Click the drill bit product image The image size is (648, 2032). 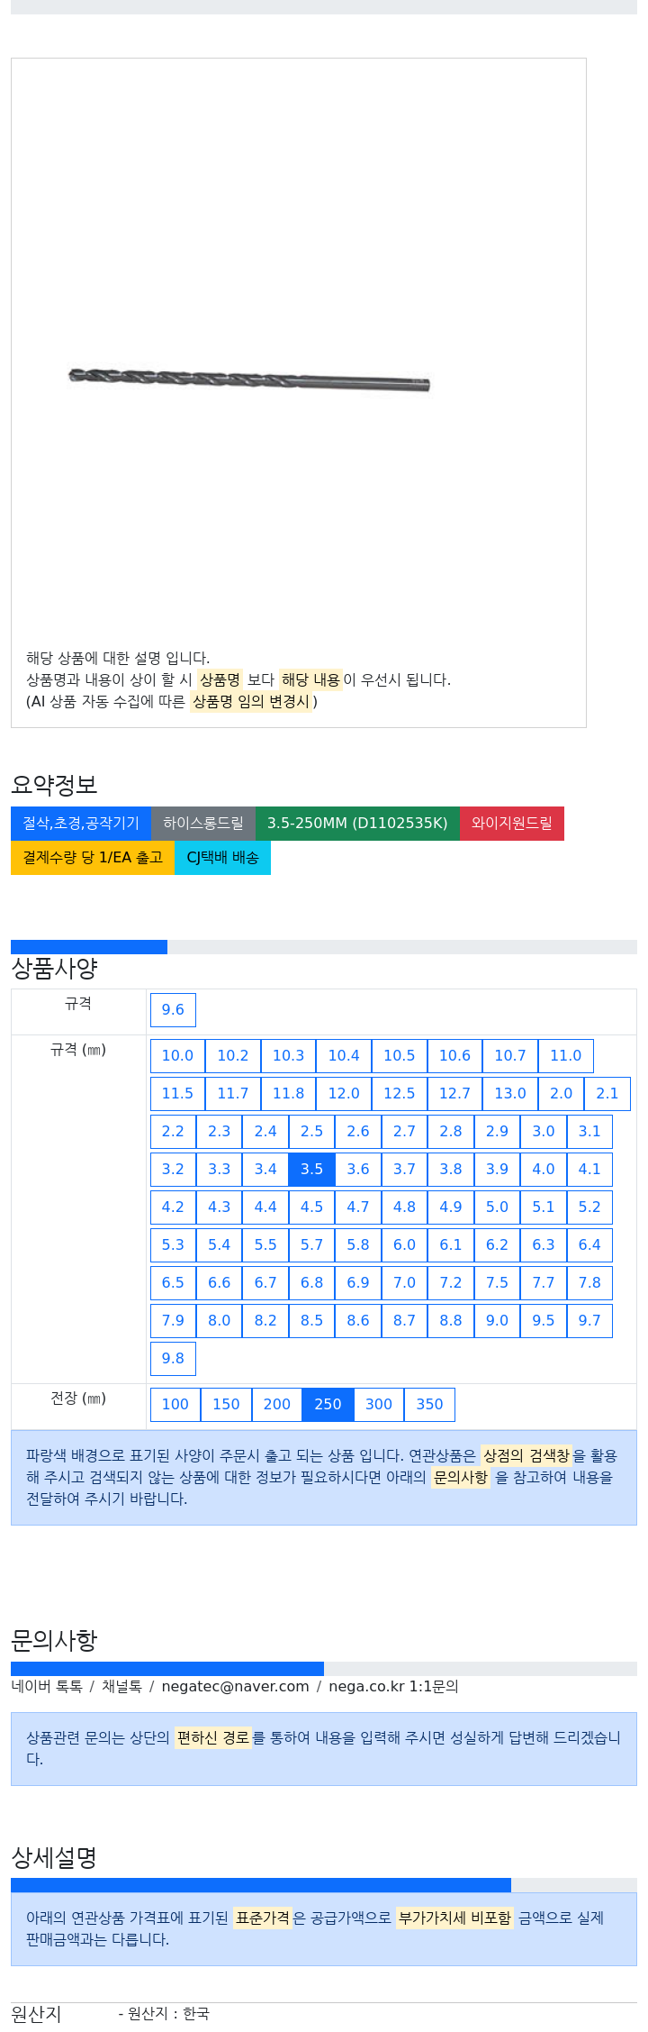click(249, 379)
